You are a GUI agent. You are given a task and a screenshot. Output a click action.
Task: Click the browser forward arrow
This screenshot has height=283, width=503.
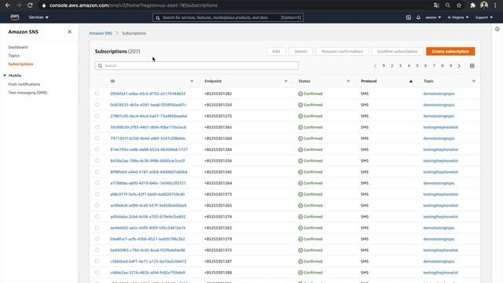19,6
